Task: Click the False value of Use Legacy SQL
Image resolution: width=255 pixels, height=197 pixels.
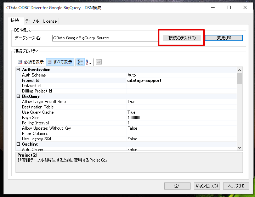Action: click(x=181, y=139)
